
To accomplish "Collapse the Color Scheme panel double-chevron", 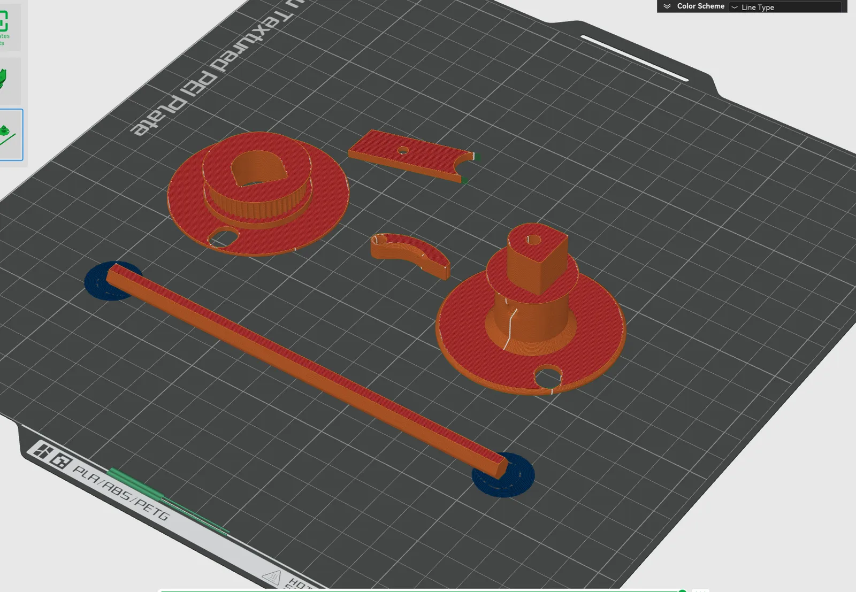I will (x=667, y=6).
